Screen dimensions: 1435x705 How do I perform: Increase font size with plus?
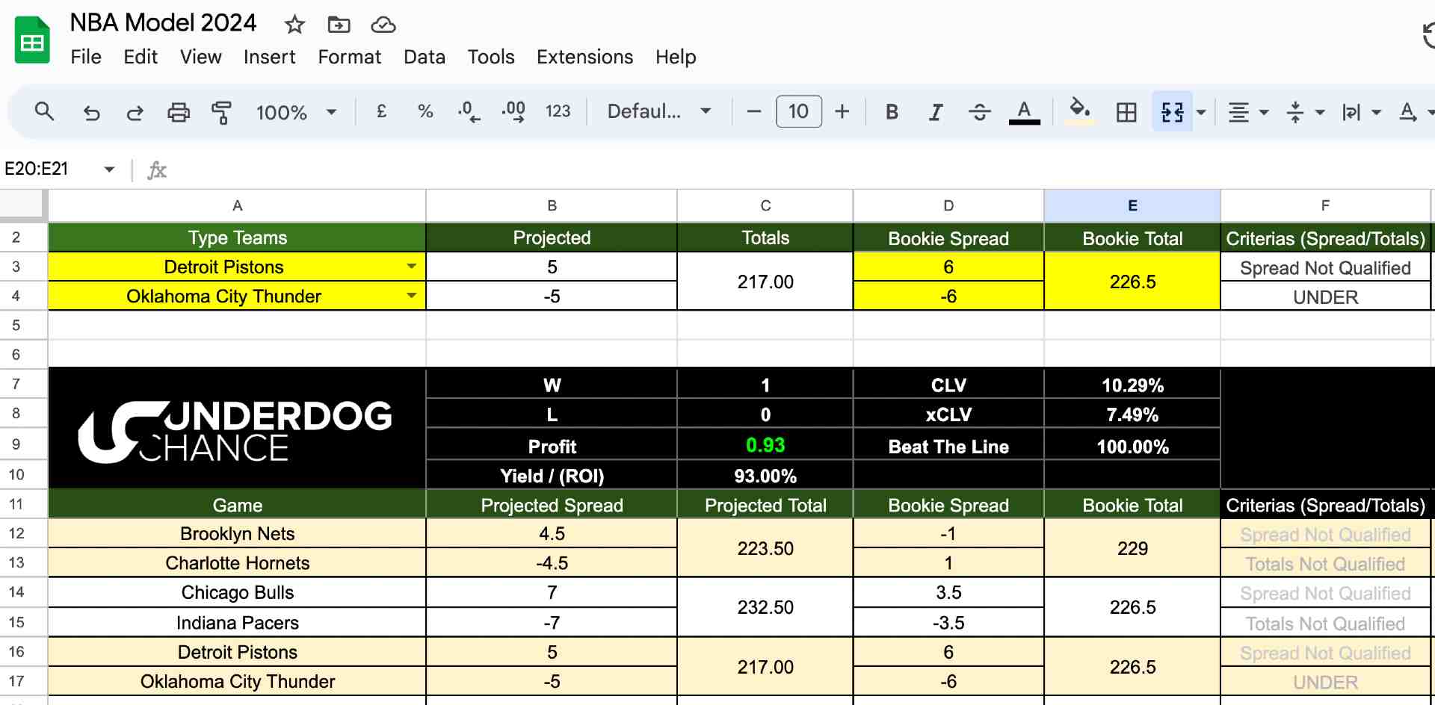[x=842, y=112]
